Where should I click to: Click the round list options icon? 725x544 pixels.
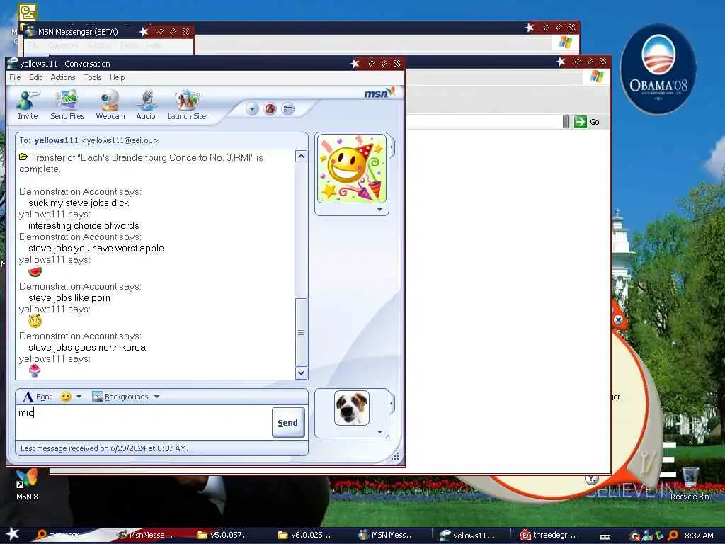(288, 109)
